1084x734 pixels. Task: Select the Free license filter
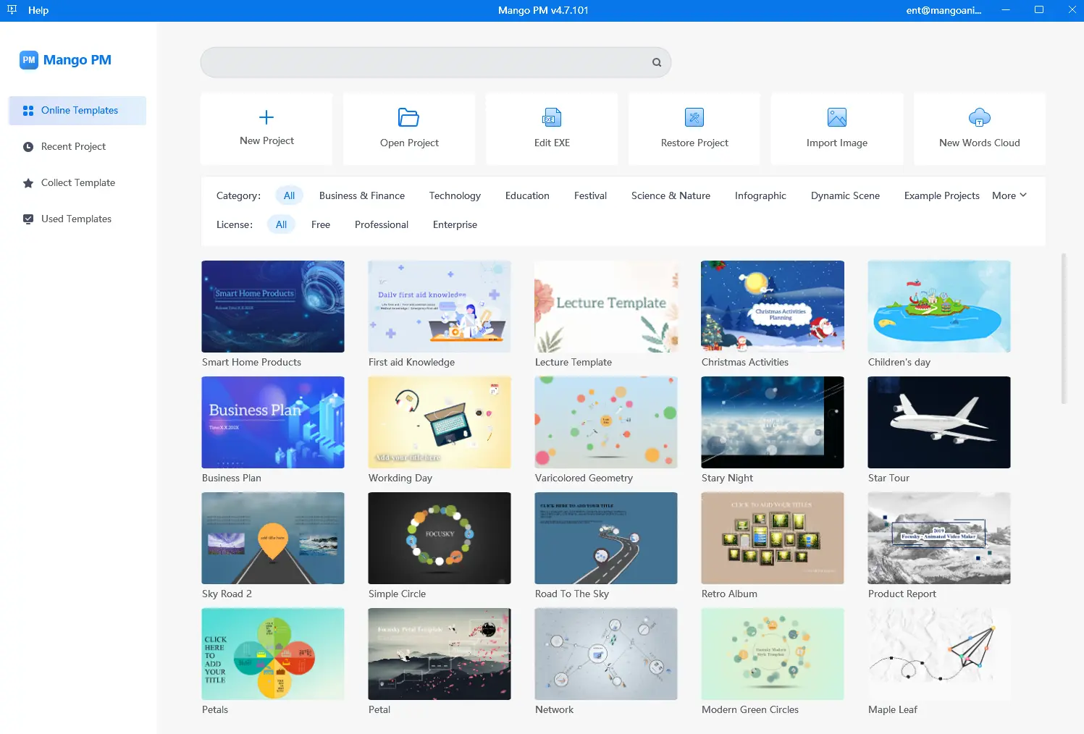click(x=320, y=224)
